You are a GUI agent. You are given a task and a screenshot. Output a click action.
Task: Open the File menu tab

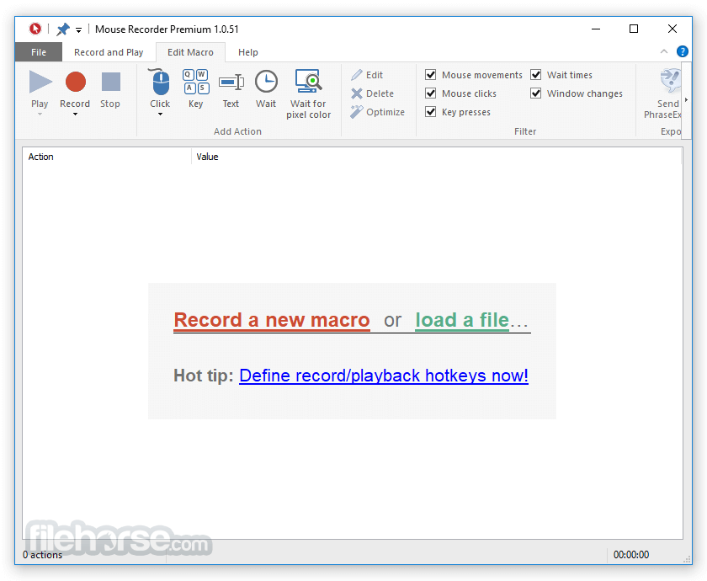pyautogui.click(x=39, y=52)
